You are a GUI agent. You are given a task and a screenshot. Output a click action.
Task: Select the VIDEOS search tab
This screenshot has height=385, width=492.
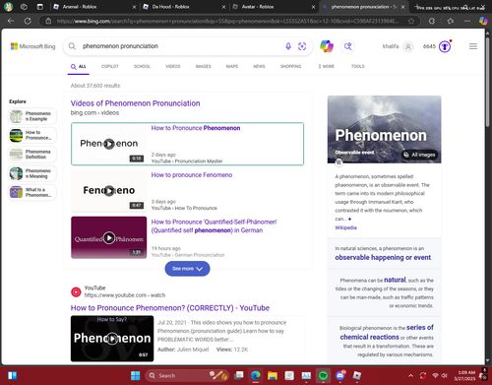pos(173,66)
